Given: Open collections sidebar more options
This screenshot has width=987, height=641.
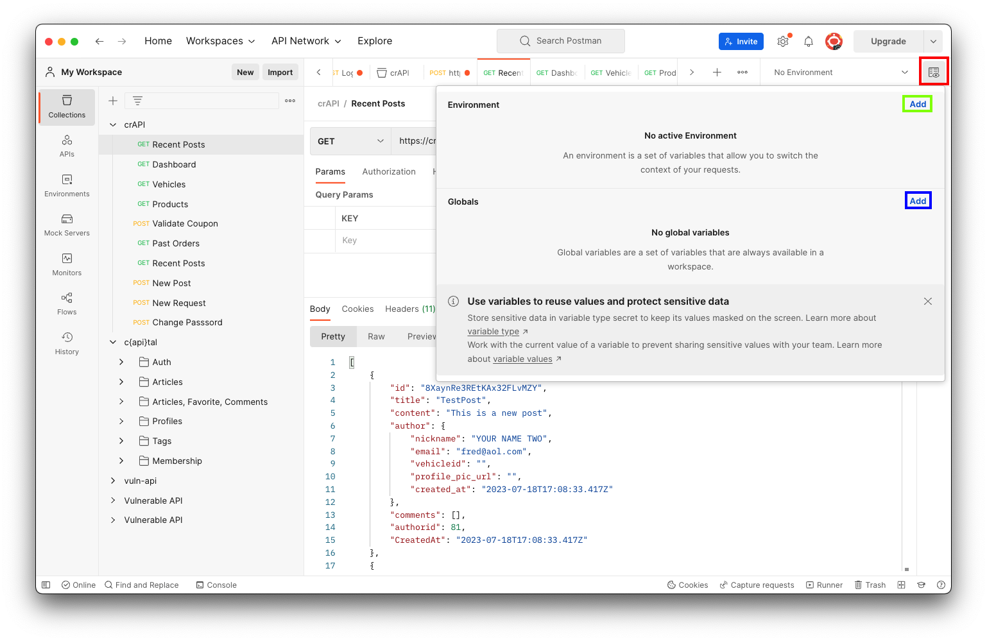Looking at the screenshot, I should (290, 101).
